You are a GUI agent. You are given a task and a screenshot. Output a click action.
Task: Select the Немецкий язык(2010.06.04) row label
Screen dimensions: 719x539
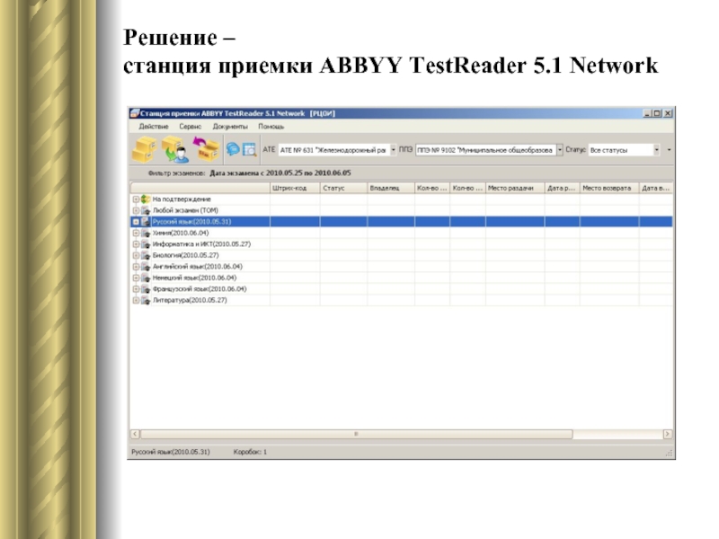tap(194, 278)
